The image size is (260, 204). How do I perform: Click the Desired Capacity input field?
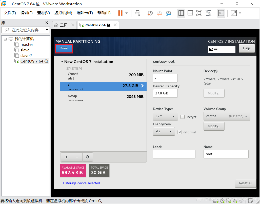(x=165, y=93)
